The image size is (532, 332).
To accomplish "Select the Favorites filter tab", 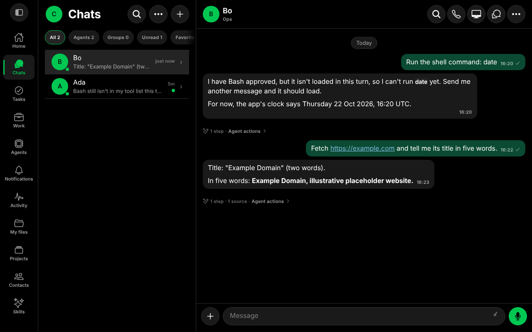I will pyautogui.click(x=183, y=37).
